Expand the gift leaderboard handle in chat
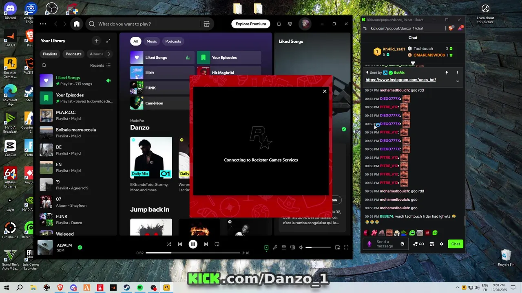The image size is (522, 293). tap(413, 63)
